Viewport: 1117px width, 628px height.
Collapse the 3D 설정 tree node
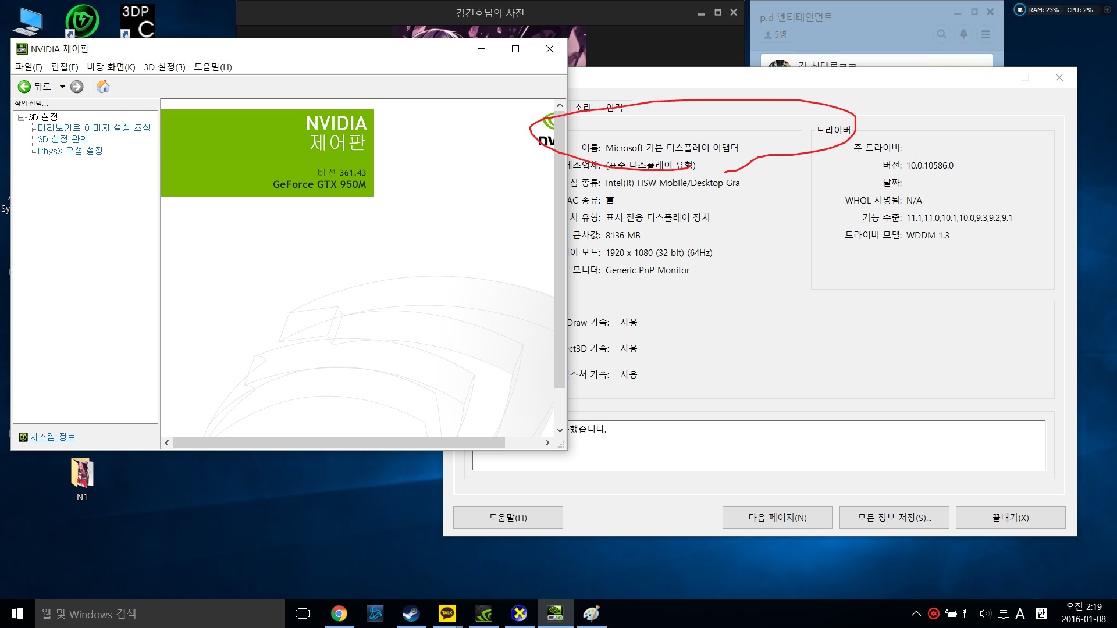21,117
